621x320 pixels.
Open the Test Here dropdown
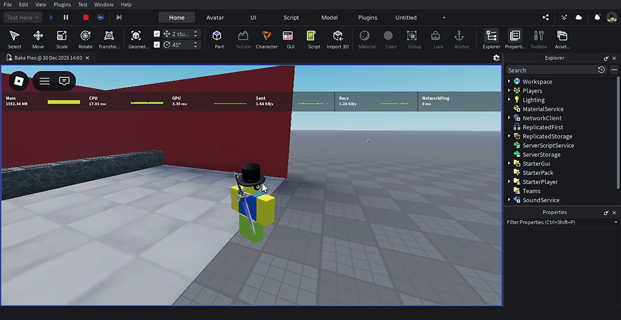[x=23, y=18]
